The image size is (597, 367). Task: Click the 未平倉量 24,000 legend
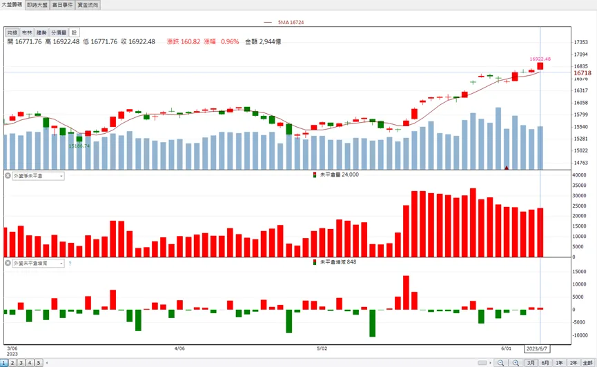[x=335, y=175]
